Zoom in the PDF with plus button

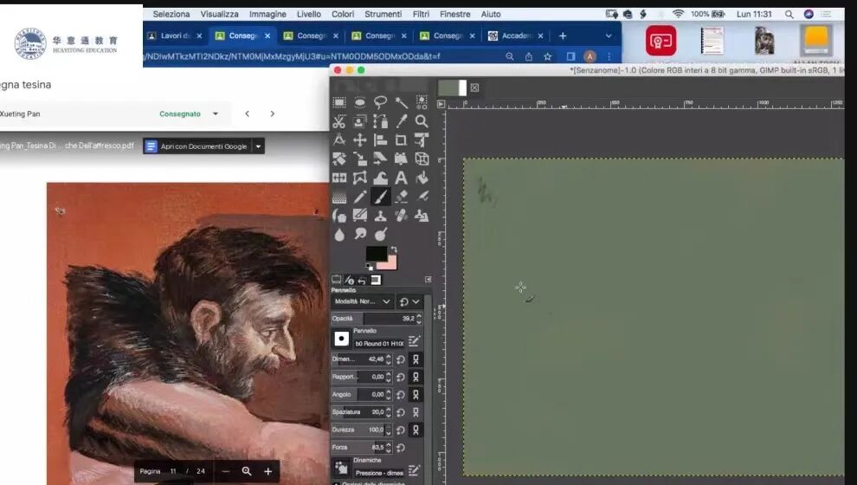pos(267,471)
